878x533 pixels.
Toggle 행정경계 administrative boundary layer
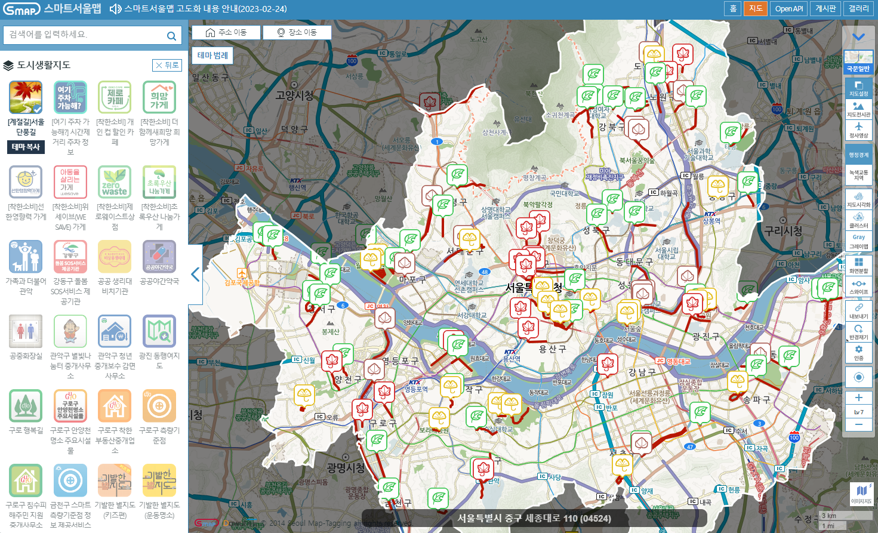[859, 155]
